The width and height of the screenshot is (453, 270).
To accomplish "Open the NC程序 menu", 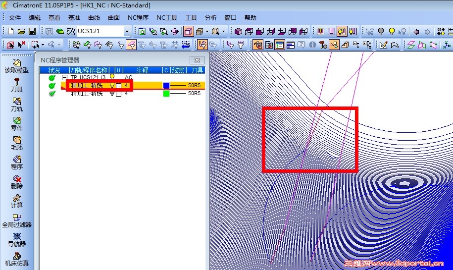I will click(x=138, y=18).
